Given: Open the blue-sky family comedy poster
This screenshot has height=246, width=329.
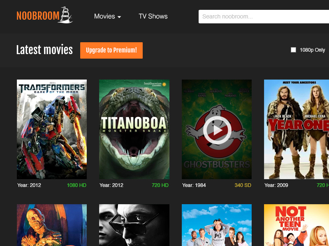Looking at the screenshot, I should point(217,225).
